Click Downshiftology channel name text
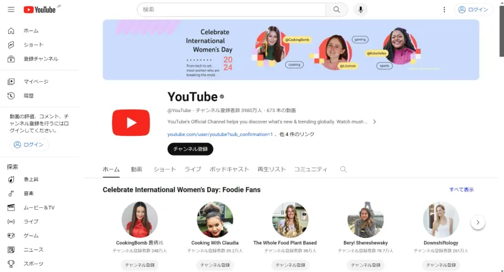This screenshot has width=504, height=272. pos(441,243)
